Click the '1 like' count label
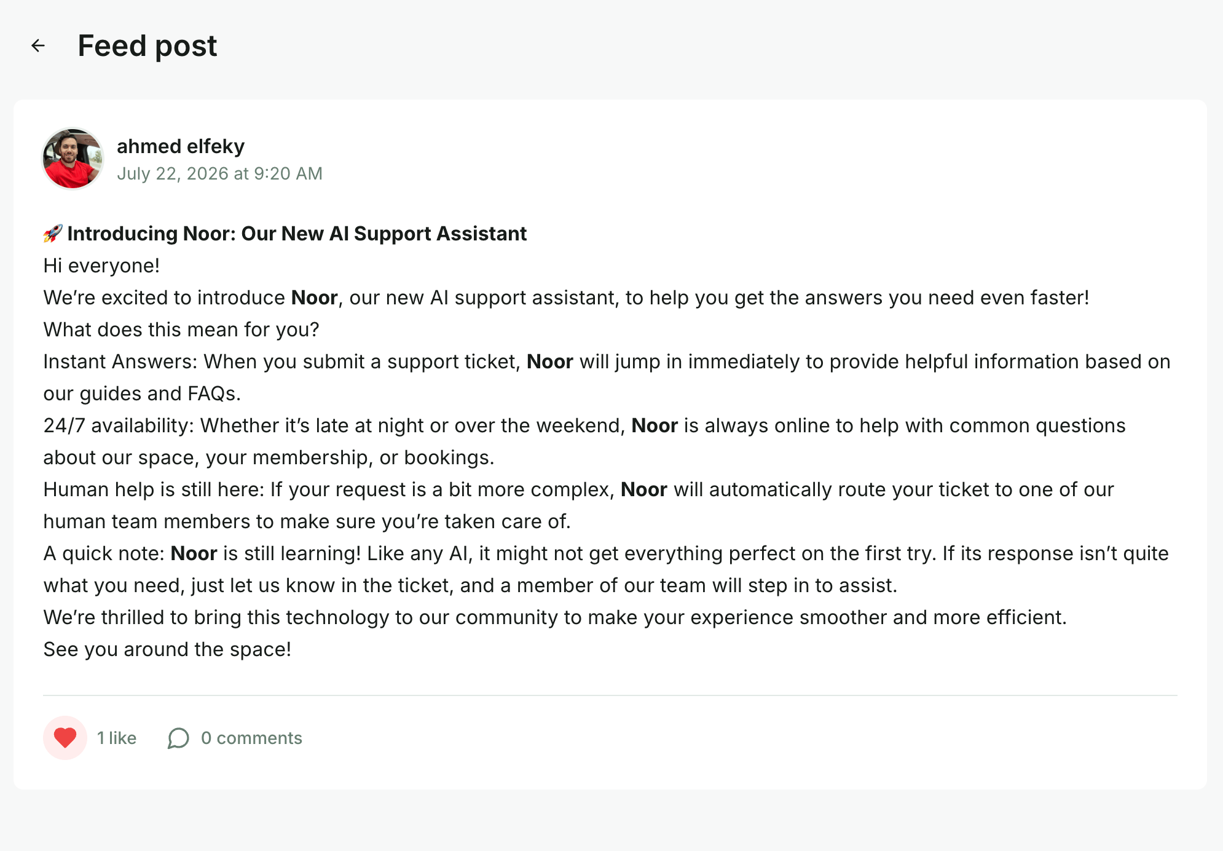This screenshot has height=851, width=1223. 117,738
